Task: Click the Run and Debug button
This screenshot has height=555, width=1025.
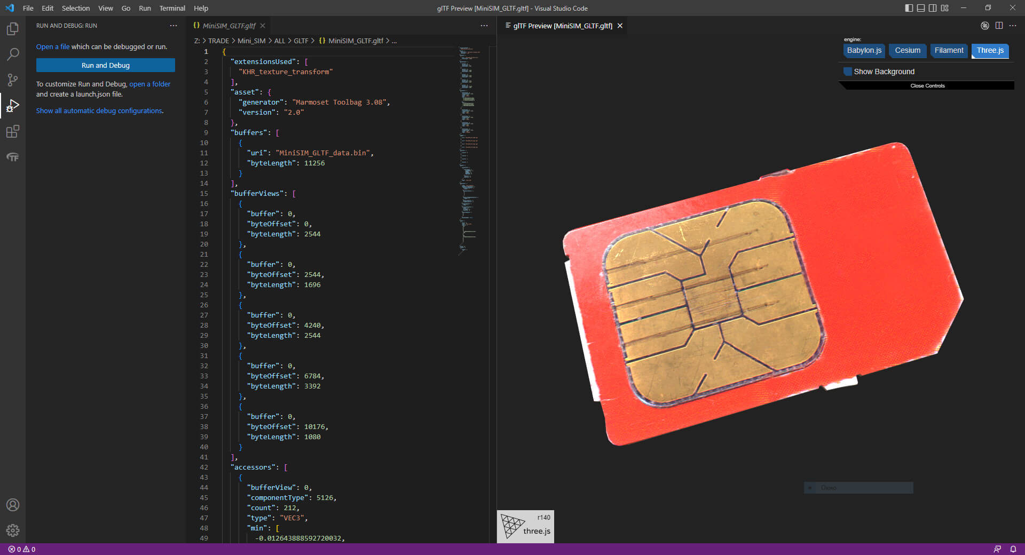Action: coord(106,65)
